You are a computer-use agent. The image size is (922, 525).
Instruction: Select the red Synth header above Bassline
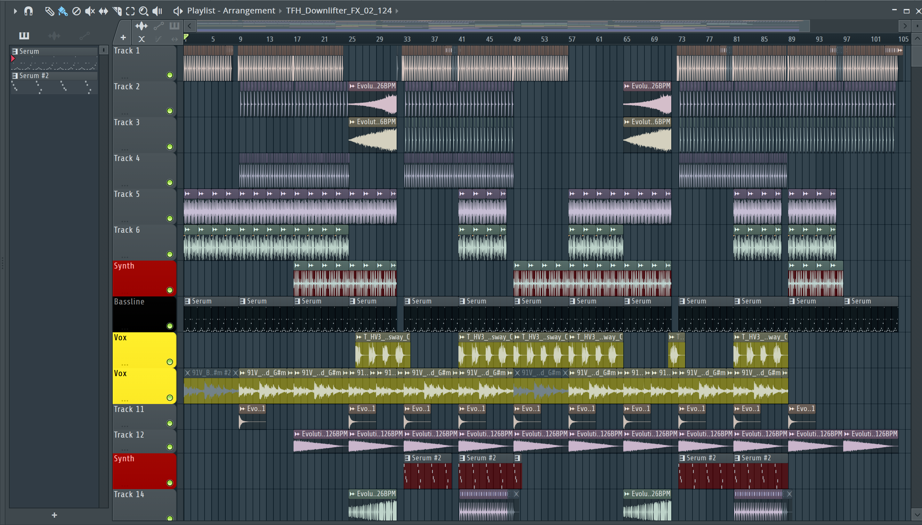click(x=144, y=278)
